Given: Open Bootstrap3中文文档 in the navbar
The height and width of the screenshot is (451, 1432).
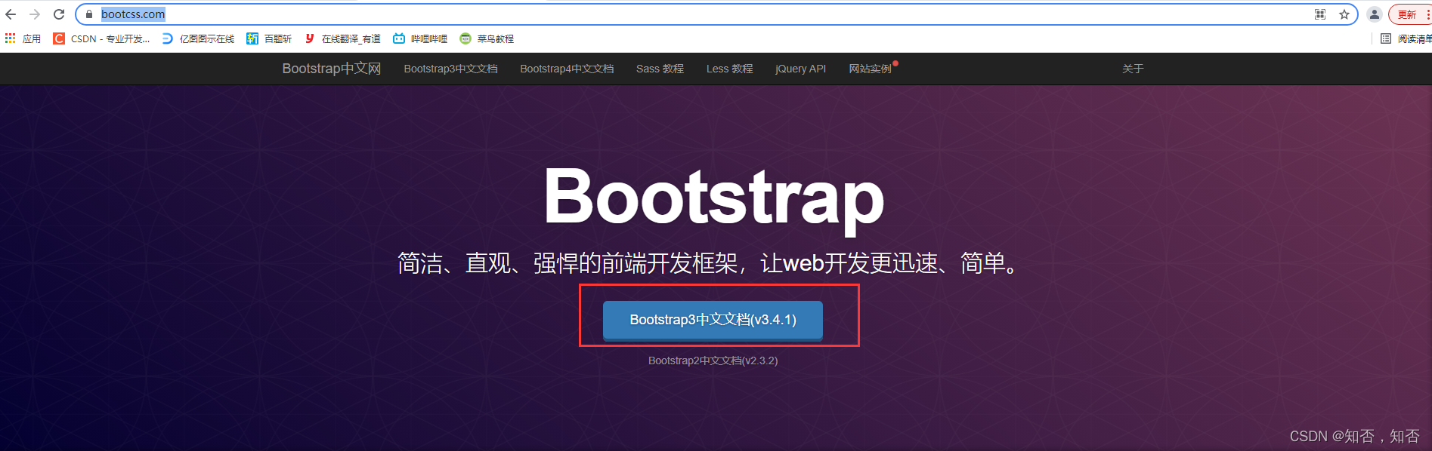Looking at the screenshot, I should point(450,69).
